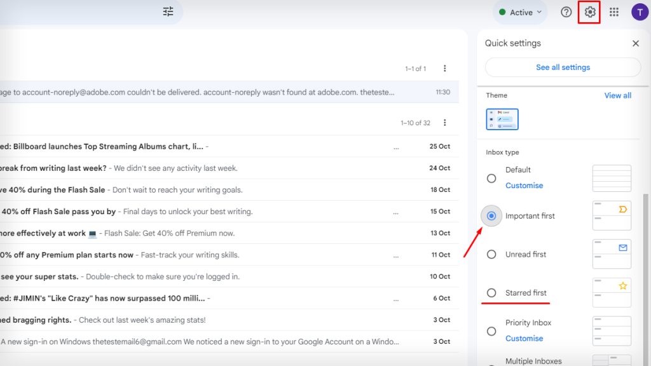Close the Quick settings panel

(x=635, y=43)
